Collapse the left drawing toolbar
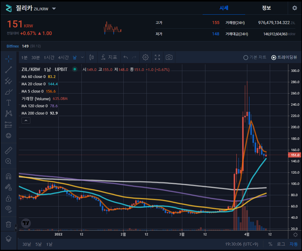 [x=16, y=228]
